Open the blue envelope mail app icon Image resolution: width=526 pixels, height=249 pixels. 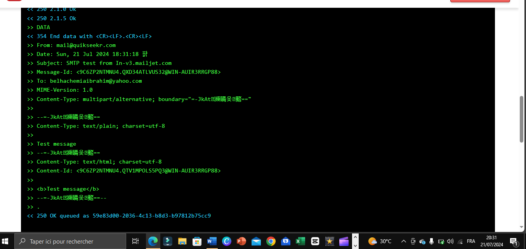(x=286, y=241)
